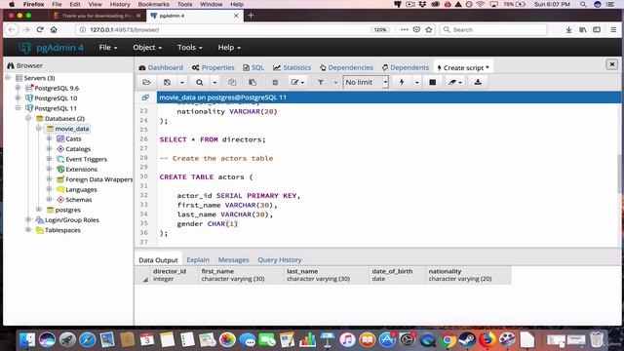Switch to the Dashboard tab

pos(161,67)
